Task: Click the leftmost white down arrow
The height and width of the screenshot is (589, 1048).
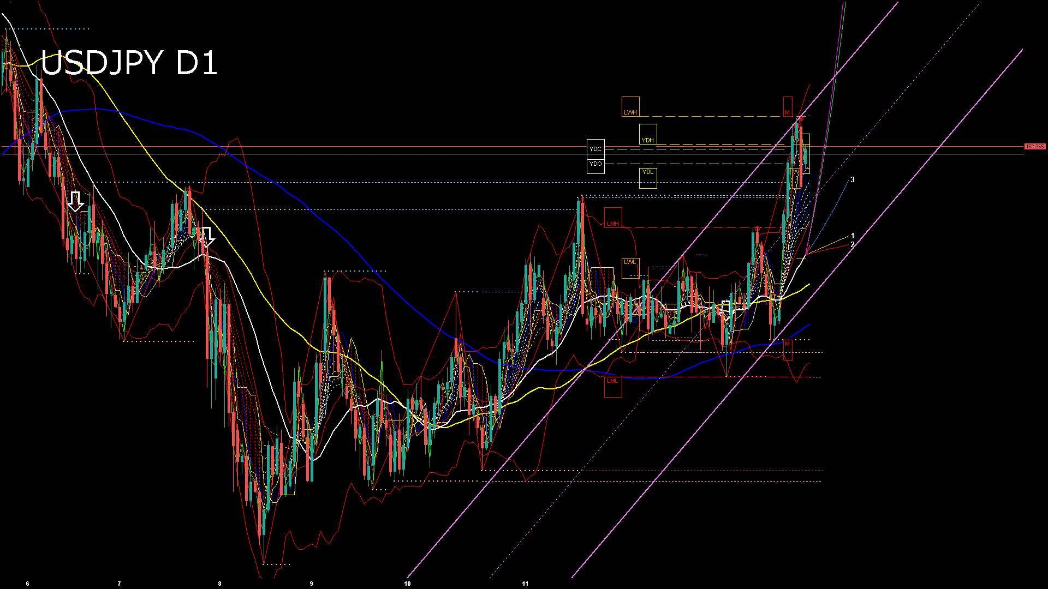Action: [75, 201]
